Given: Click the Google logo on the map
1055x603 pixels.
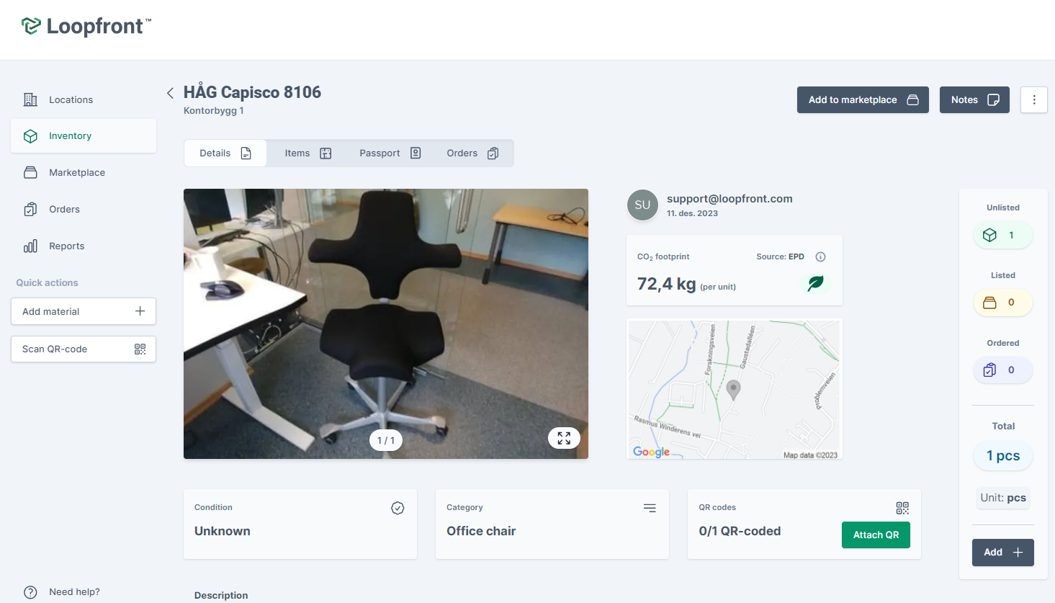Looking at the screenshot, I should [651, 452].
